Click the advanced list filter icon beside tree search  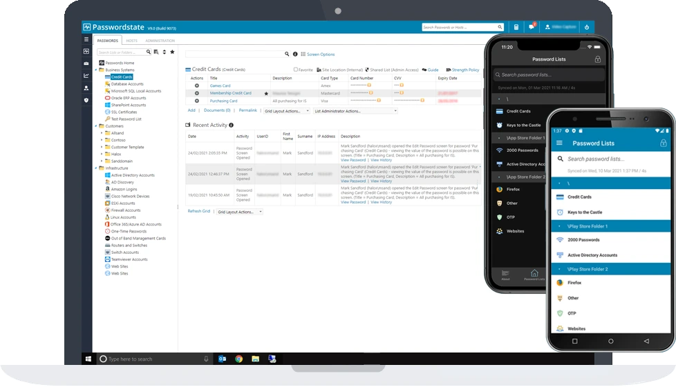pos(156,52)
